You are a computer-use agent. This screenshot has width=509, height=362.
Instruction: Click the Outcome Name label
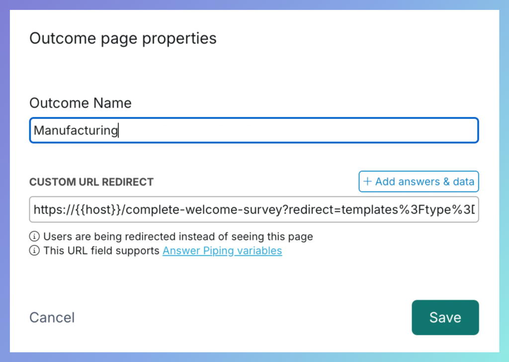[x=81, y=103]
